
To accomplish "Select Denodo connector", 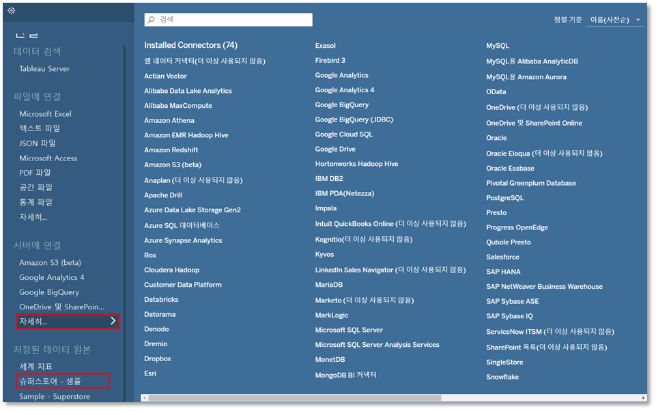I will point(156,329).
